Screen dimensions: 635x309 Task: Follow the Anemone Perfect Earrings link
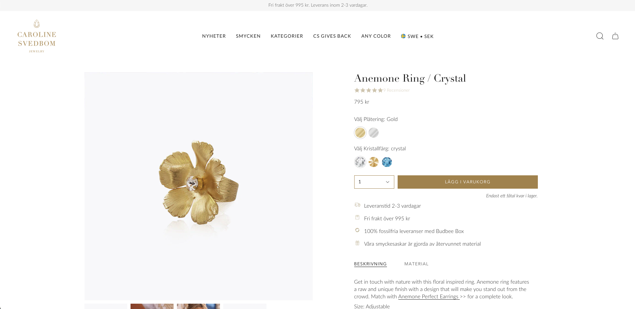tap(429, 296)
